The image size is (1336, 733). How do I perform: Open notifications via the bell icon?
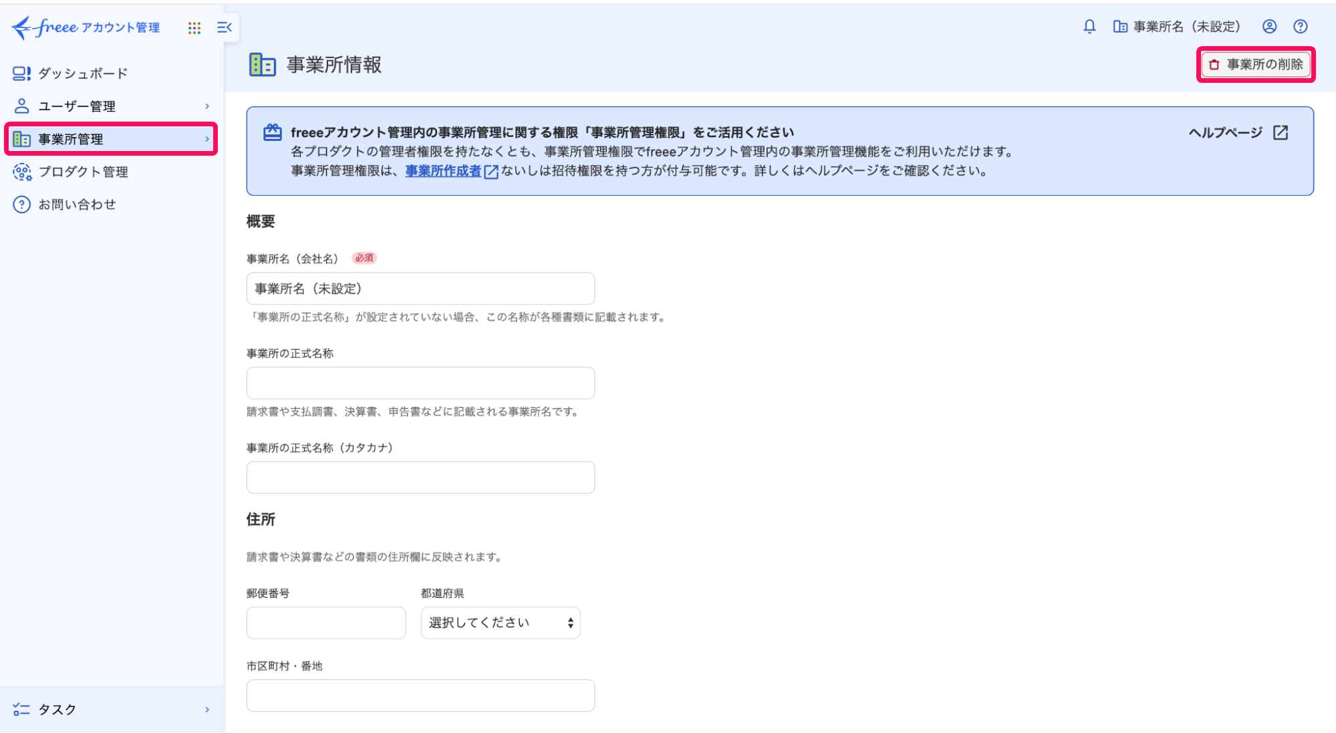click(1089, 27)
